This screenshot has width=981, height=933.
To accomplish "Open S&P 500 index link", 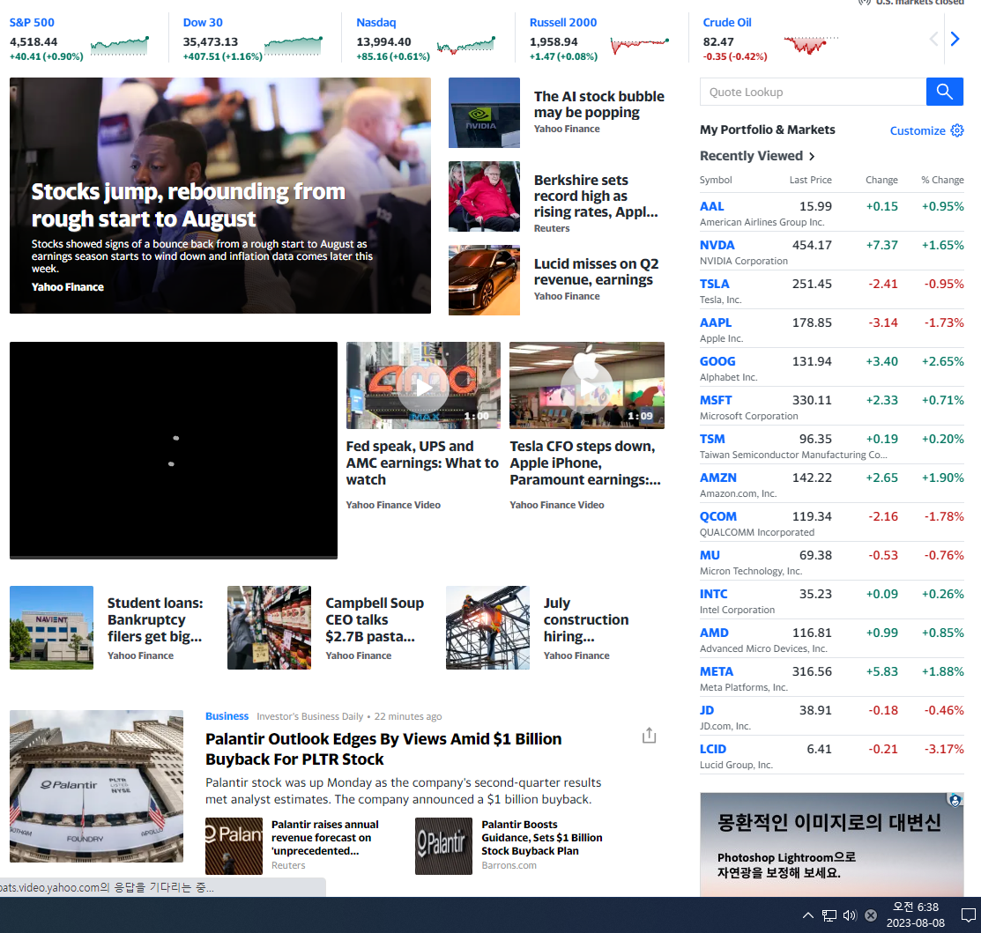I will tap(32, 23).
